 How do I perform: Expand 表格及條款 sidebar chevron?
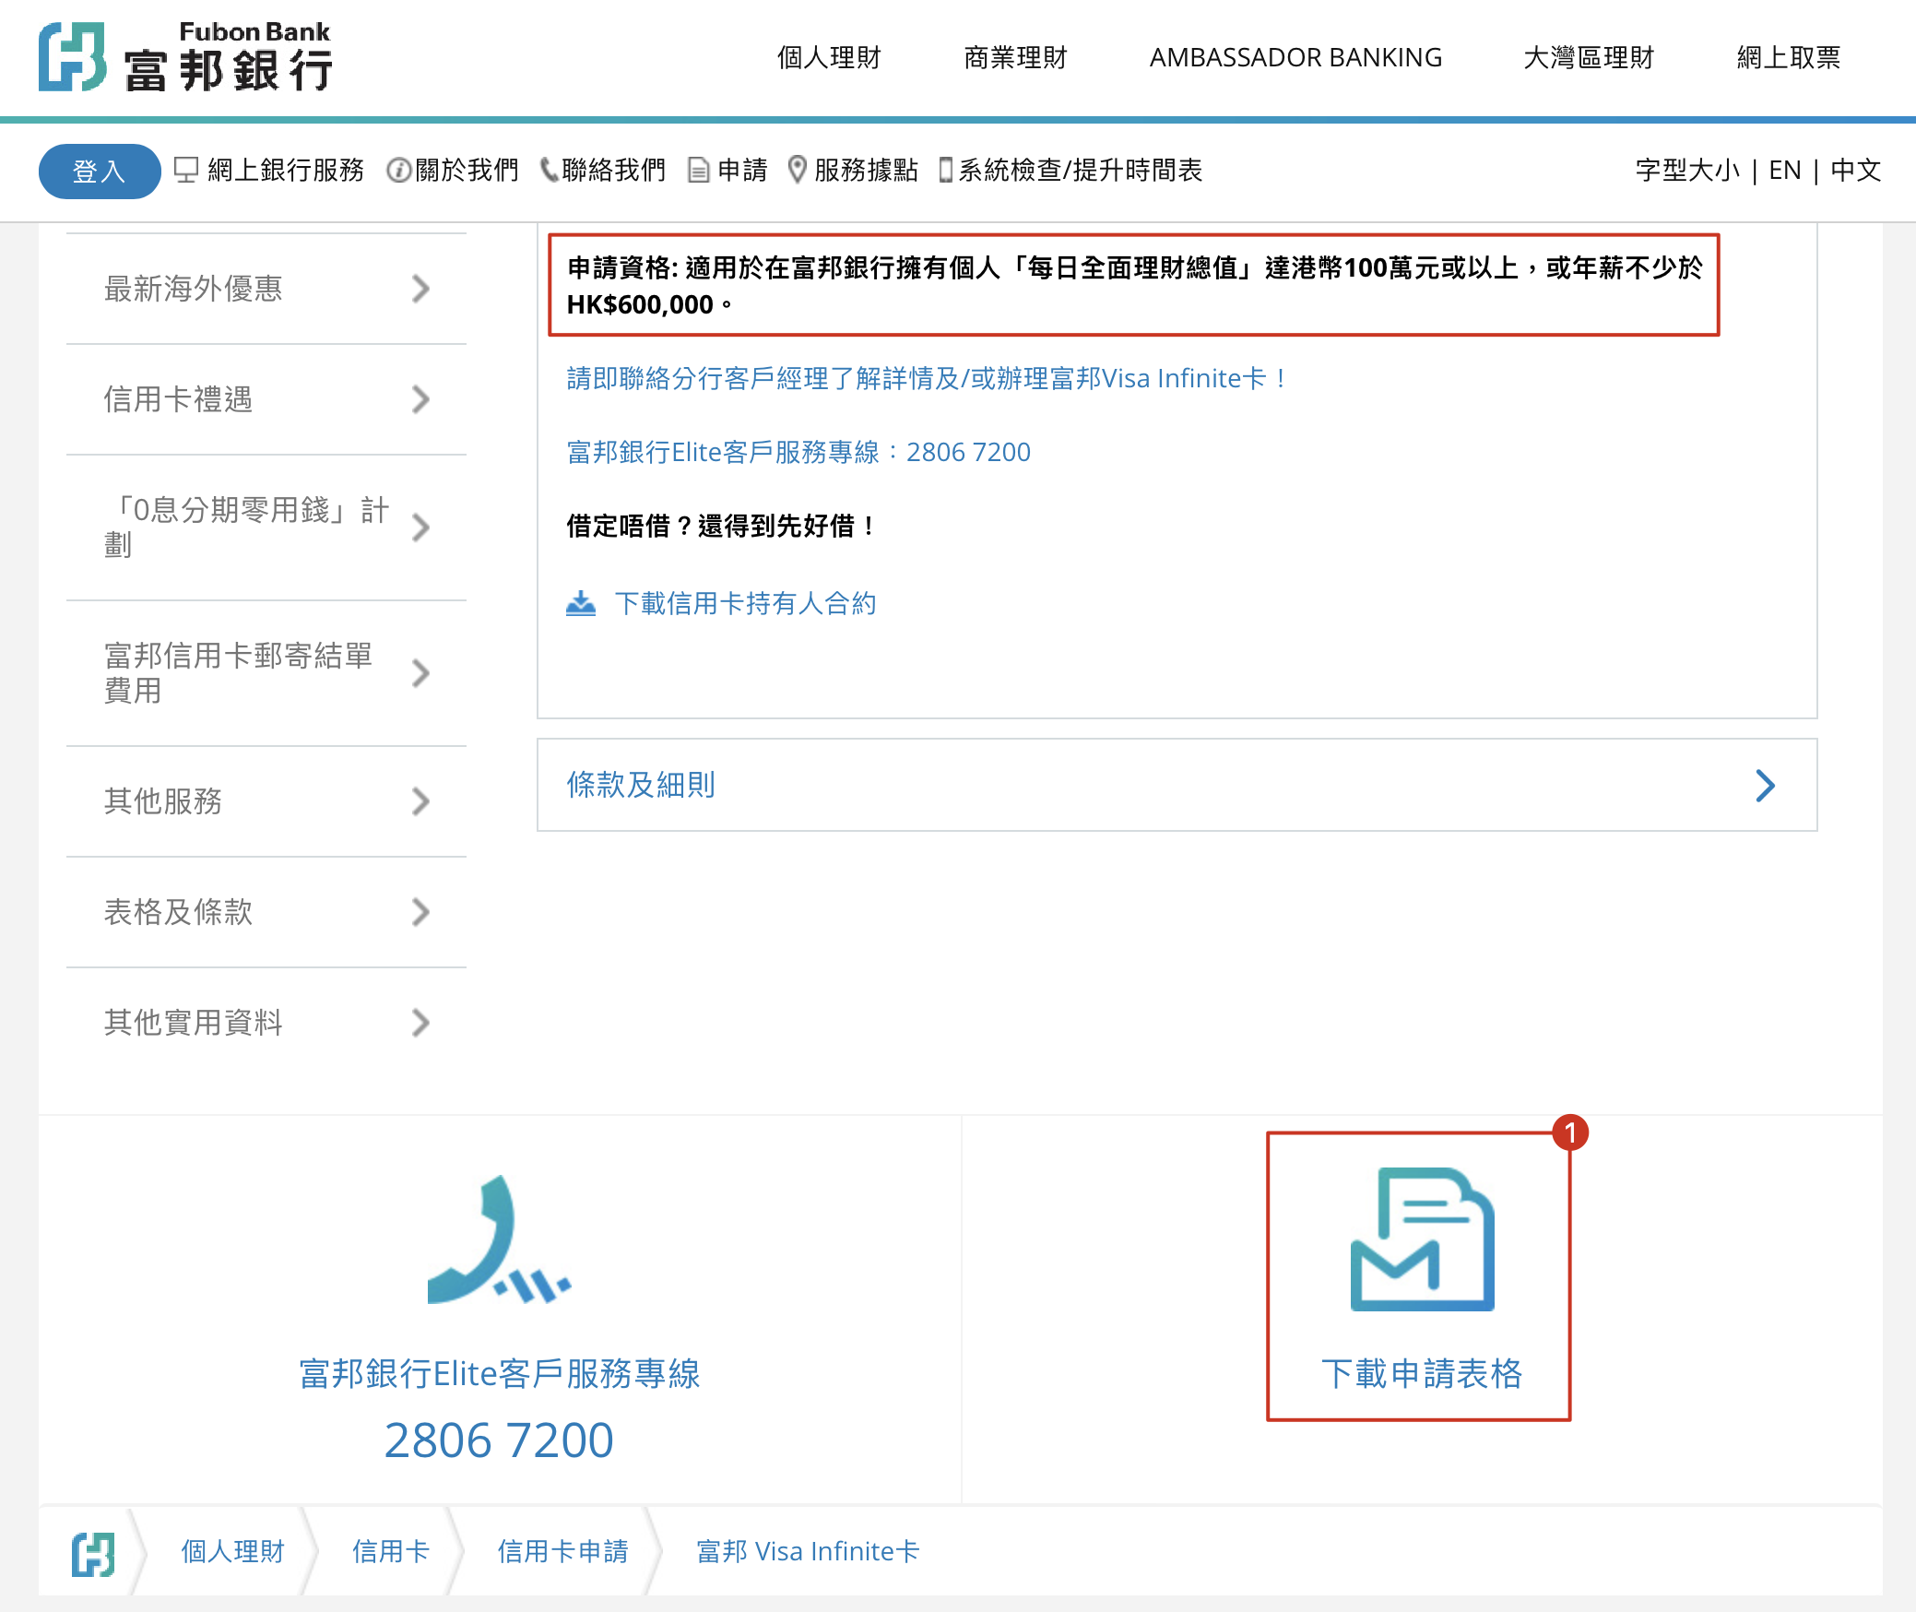[420, 912]
